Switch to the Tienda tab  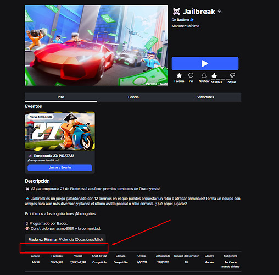(x=133, y=97)
